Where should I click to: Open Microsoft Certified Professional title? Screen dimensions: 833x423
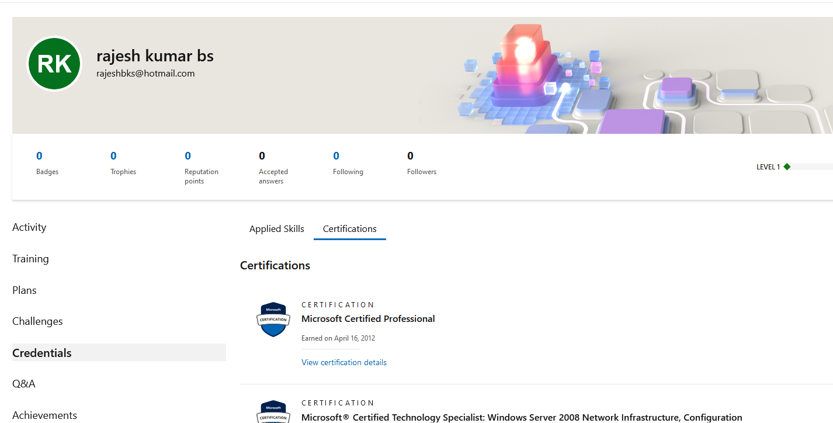coord(368,319)
